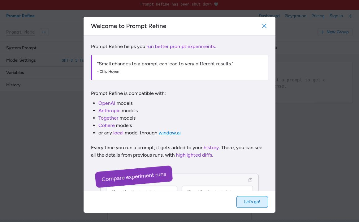Navigate to the Dashboard
Image resolution: width=359 pixels, height=222 pixels.
point(269,16)
